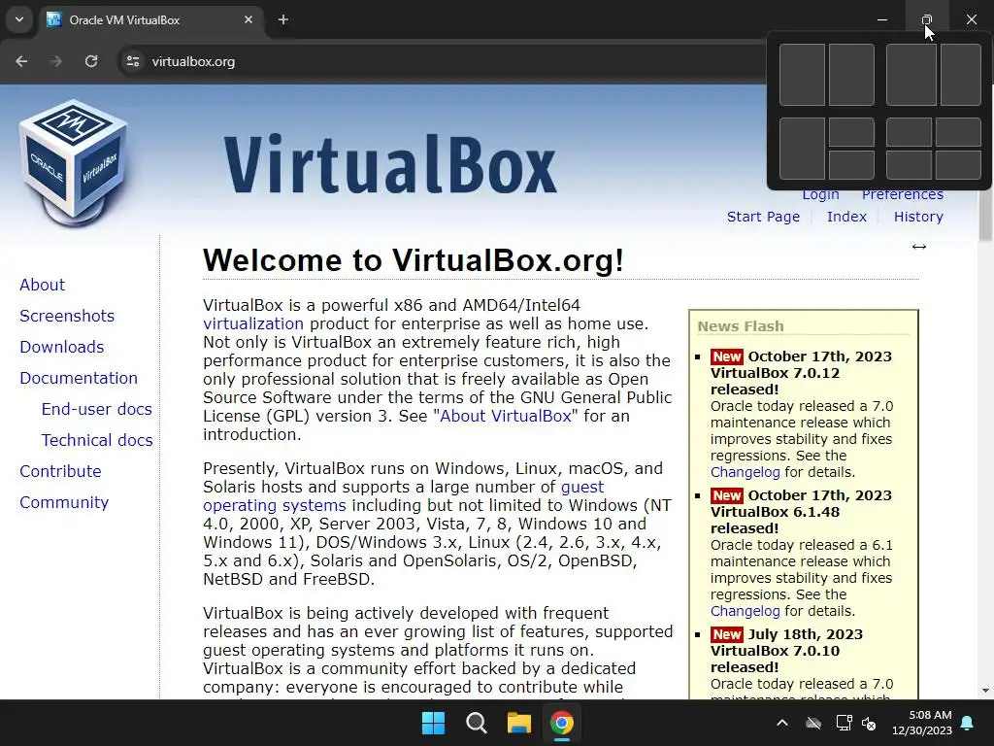The height and width of the screenshot is (746, 994).
Task: Snap to top-right quadrant of four-zone layout
Action: point(958,132)
